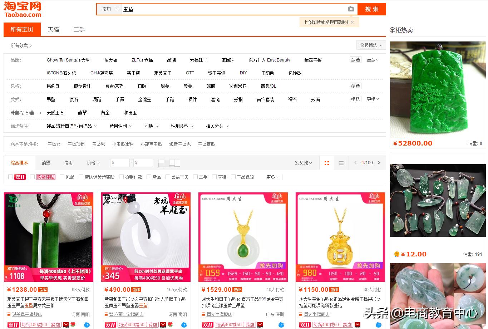Screen dimensions: 488x329
Task: Click the shop icon beside 琪美真玉旗舰店
Action: [x=8, y=314]
